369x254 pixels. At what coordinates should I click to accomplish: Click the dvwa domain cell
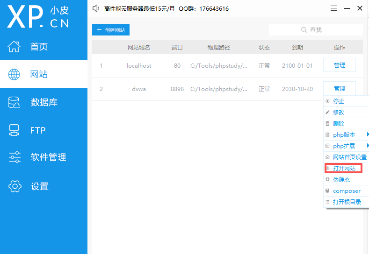point(139,89)
